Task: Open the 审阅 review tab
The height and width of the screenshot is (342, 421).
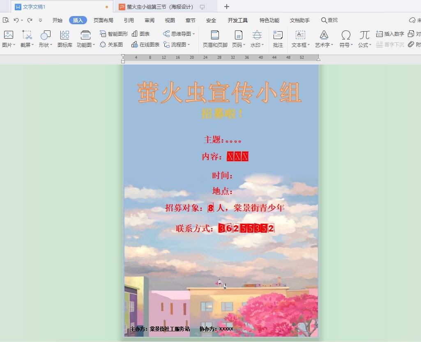Action: coord(150,20)
